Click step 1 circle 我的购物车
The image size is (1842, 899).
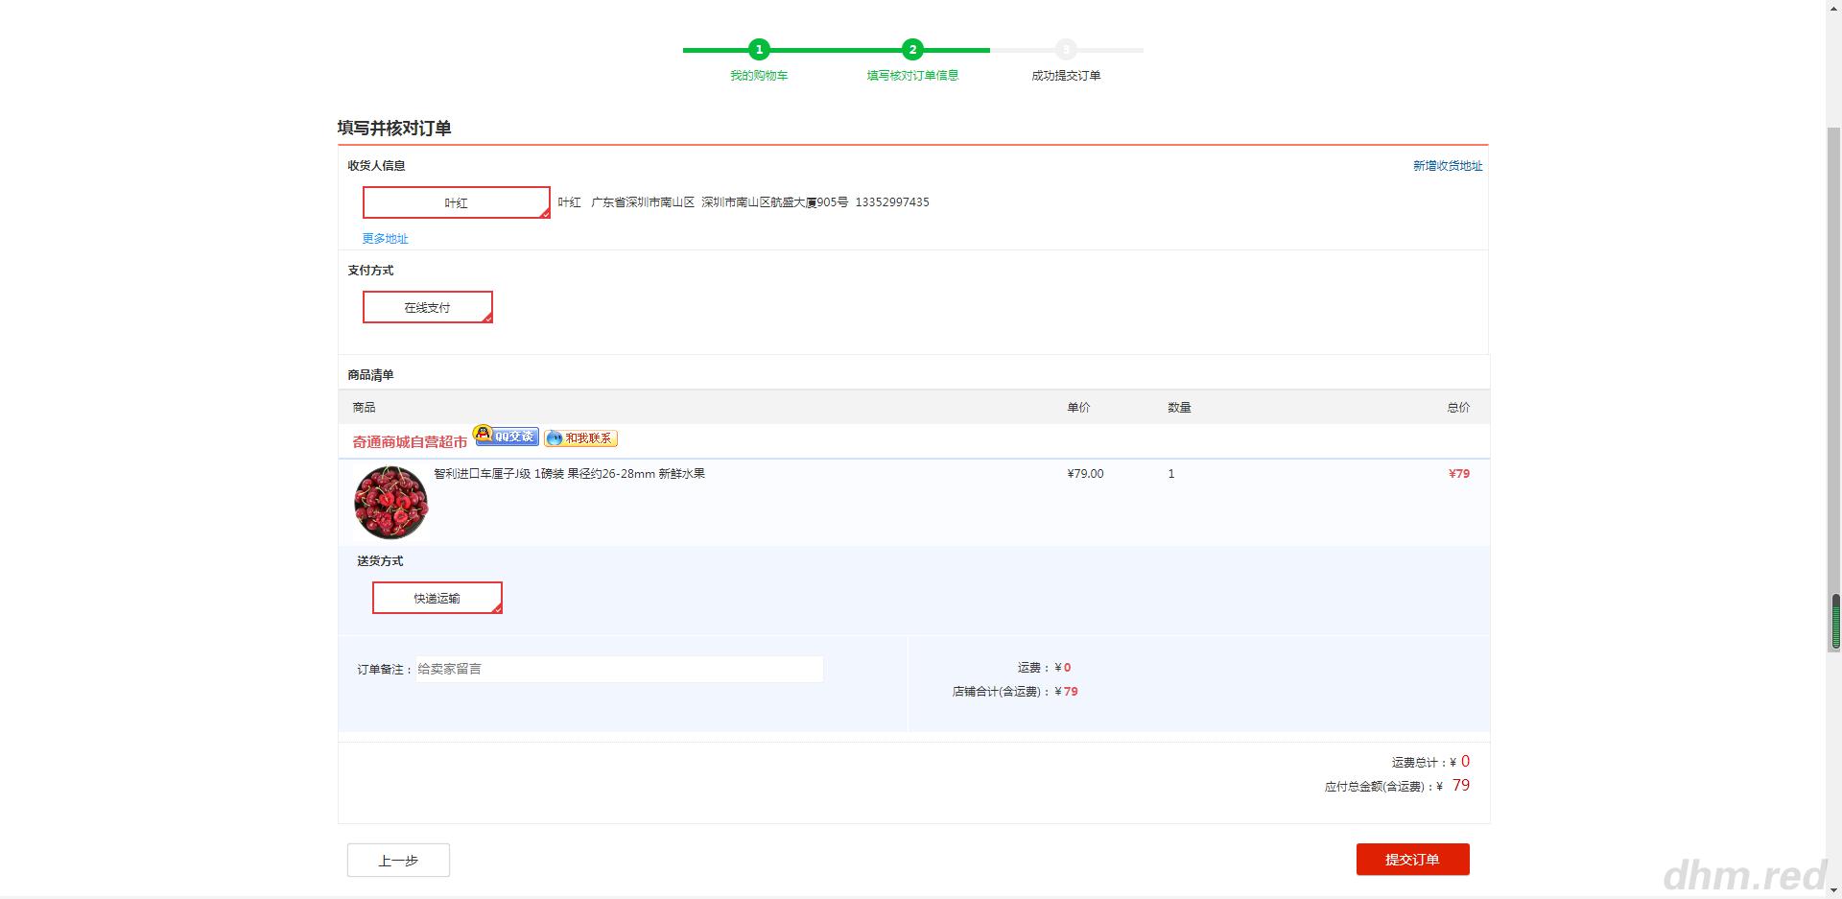click(x=759, y=49)
